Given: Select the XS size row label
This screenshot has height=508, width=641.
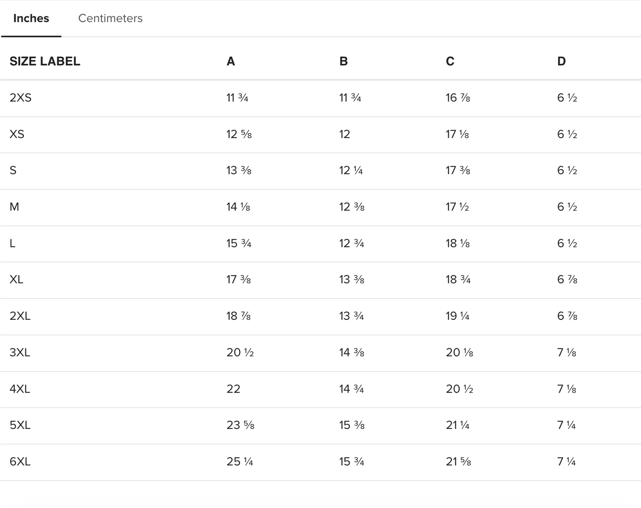Looking at the screenshot, I should point(17,134).
